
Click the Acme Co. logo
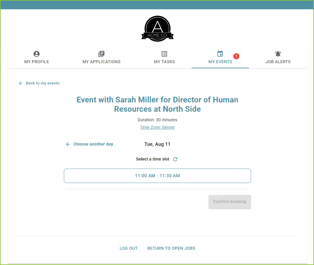click(157, 29)
